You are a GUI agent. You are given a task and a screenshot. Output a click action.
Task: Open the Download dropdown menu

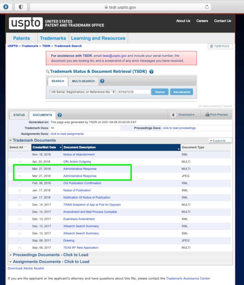(186, 115)
